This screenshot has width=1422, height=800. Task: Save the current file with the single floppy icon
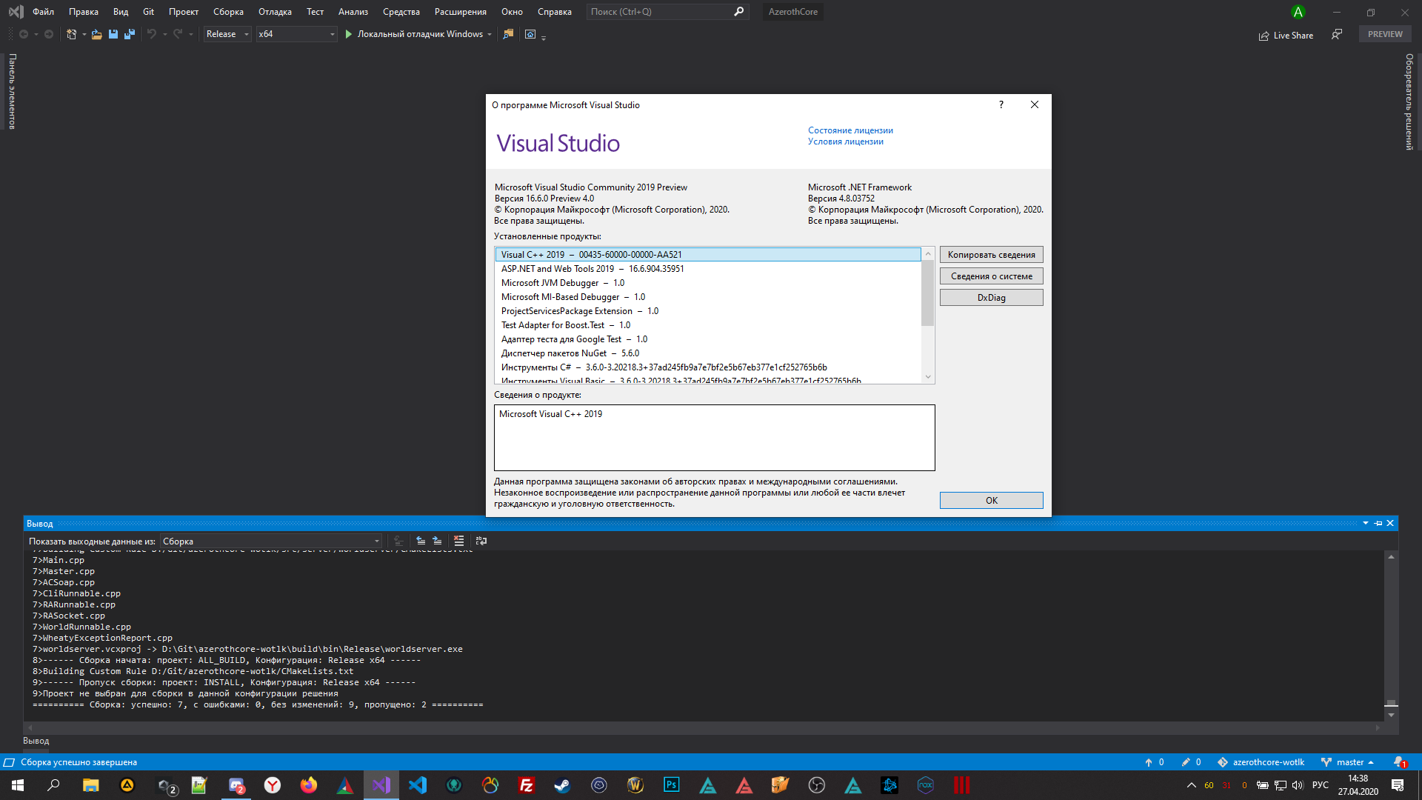[x=113, y=34]
